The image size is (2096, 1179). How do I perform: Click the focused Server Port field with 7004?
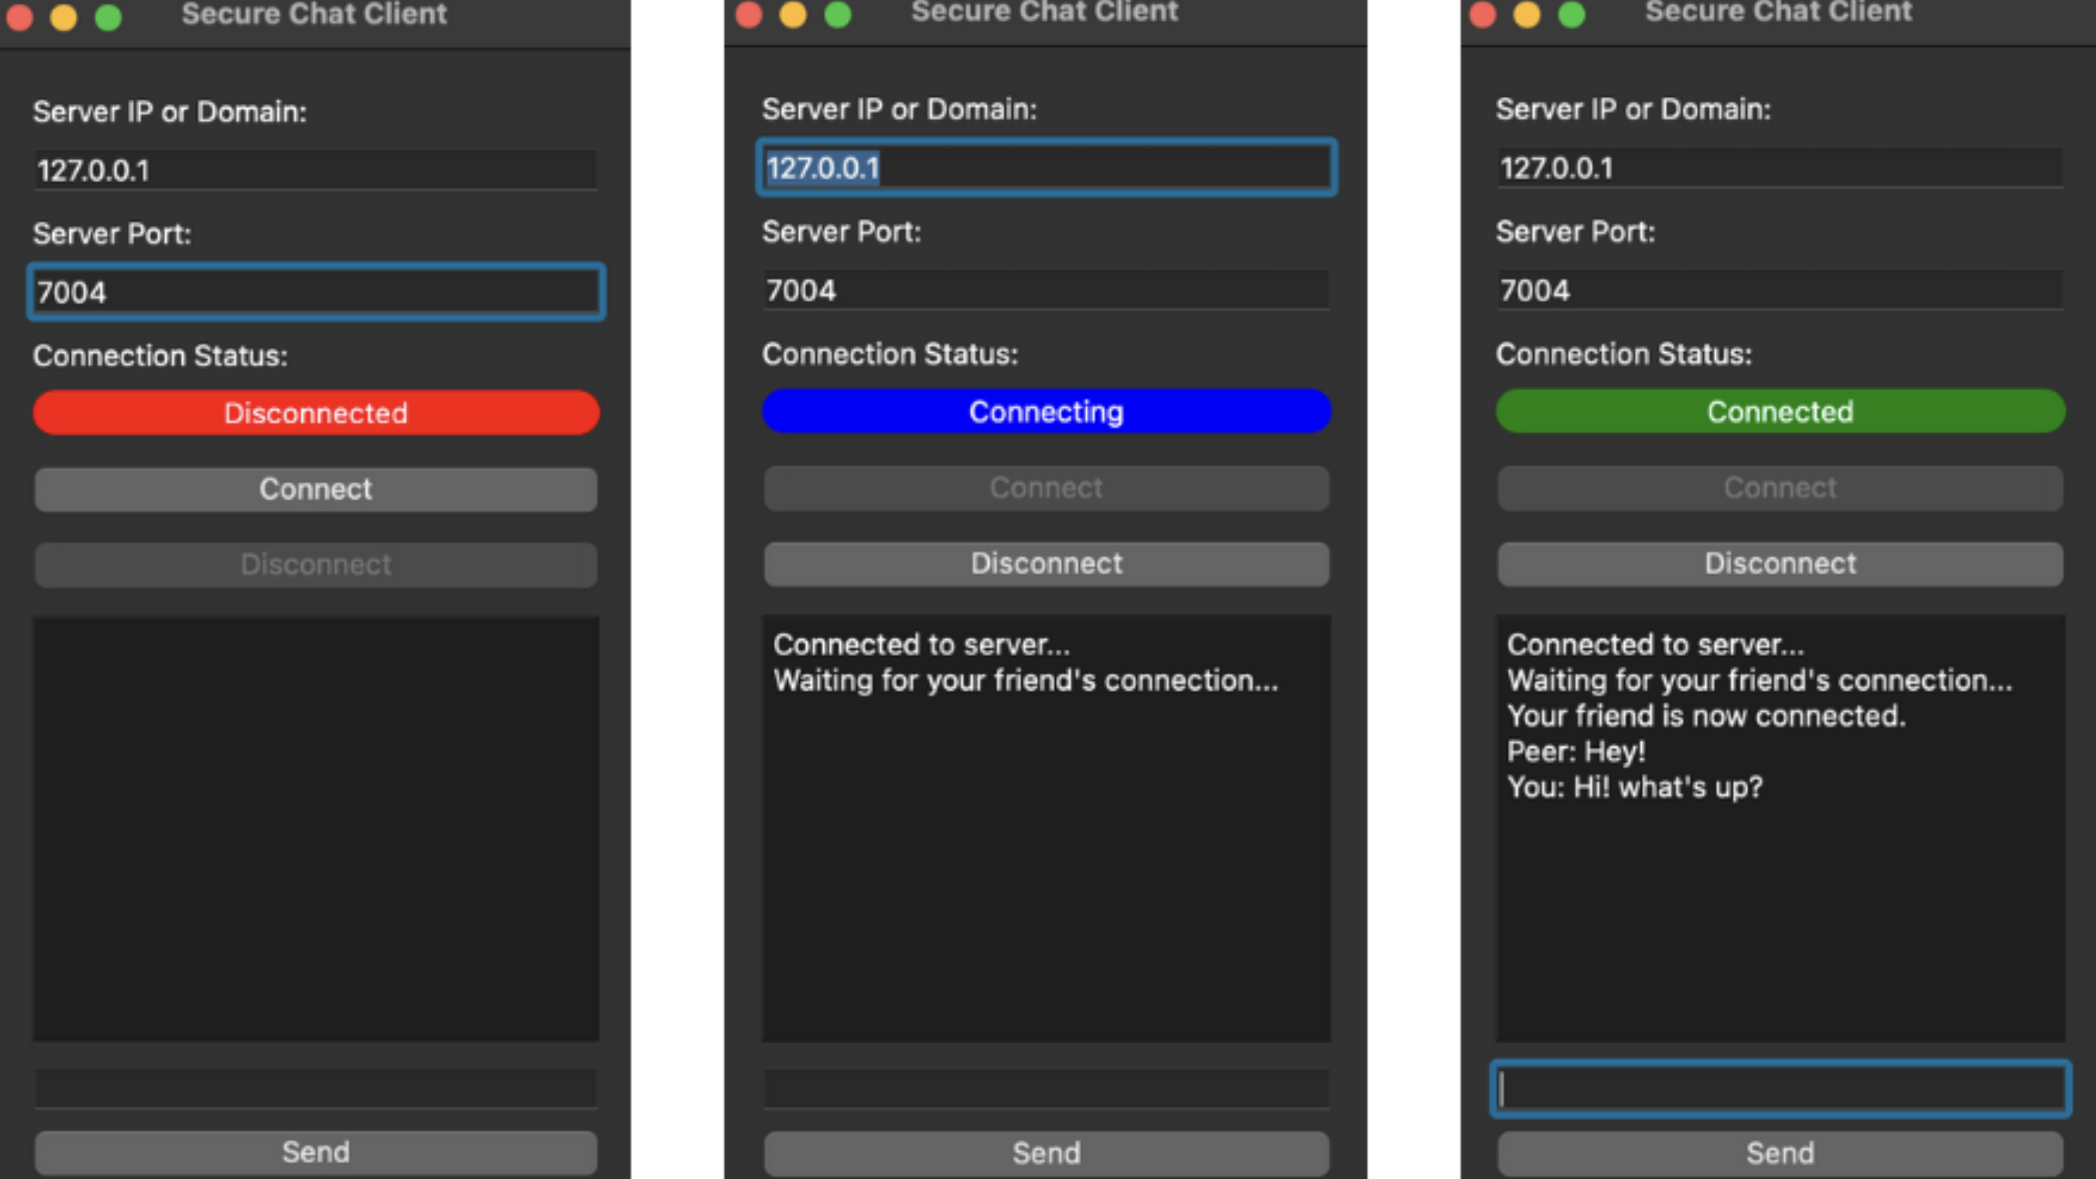(x=316, y=291)
